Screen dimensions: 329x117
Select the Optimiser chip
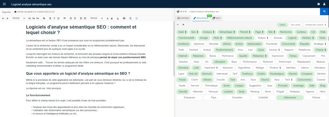click(199, 44)
